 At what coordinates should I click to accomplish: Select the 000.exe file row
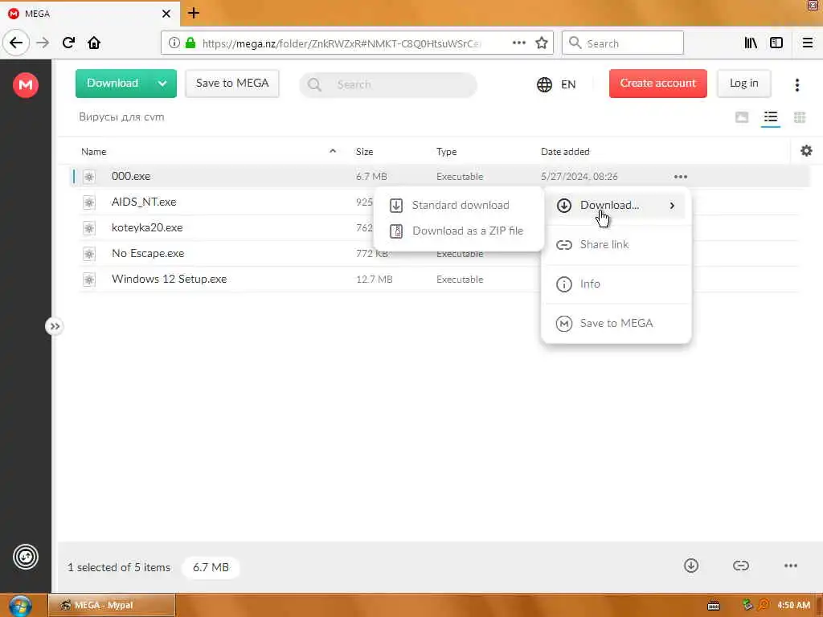click(440, 176)
